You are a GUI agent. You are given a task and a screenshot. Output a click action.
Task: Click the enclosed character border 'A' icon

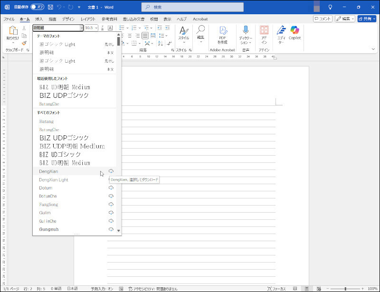click(110, 28)
